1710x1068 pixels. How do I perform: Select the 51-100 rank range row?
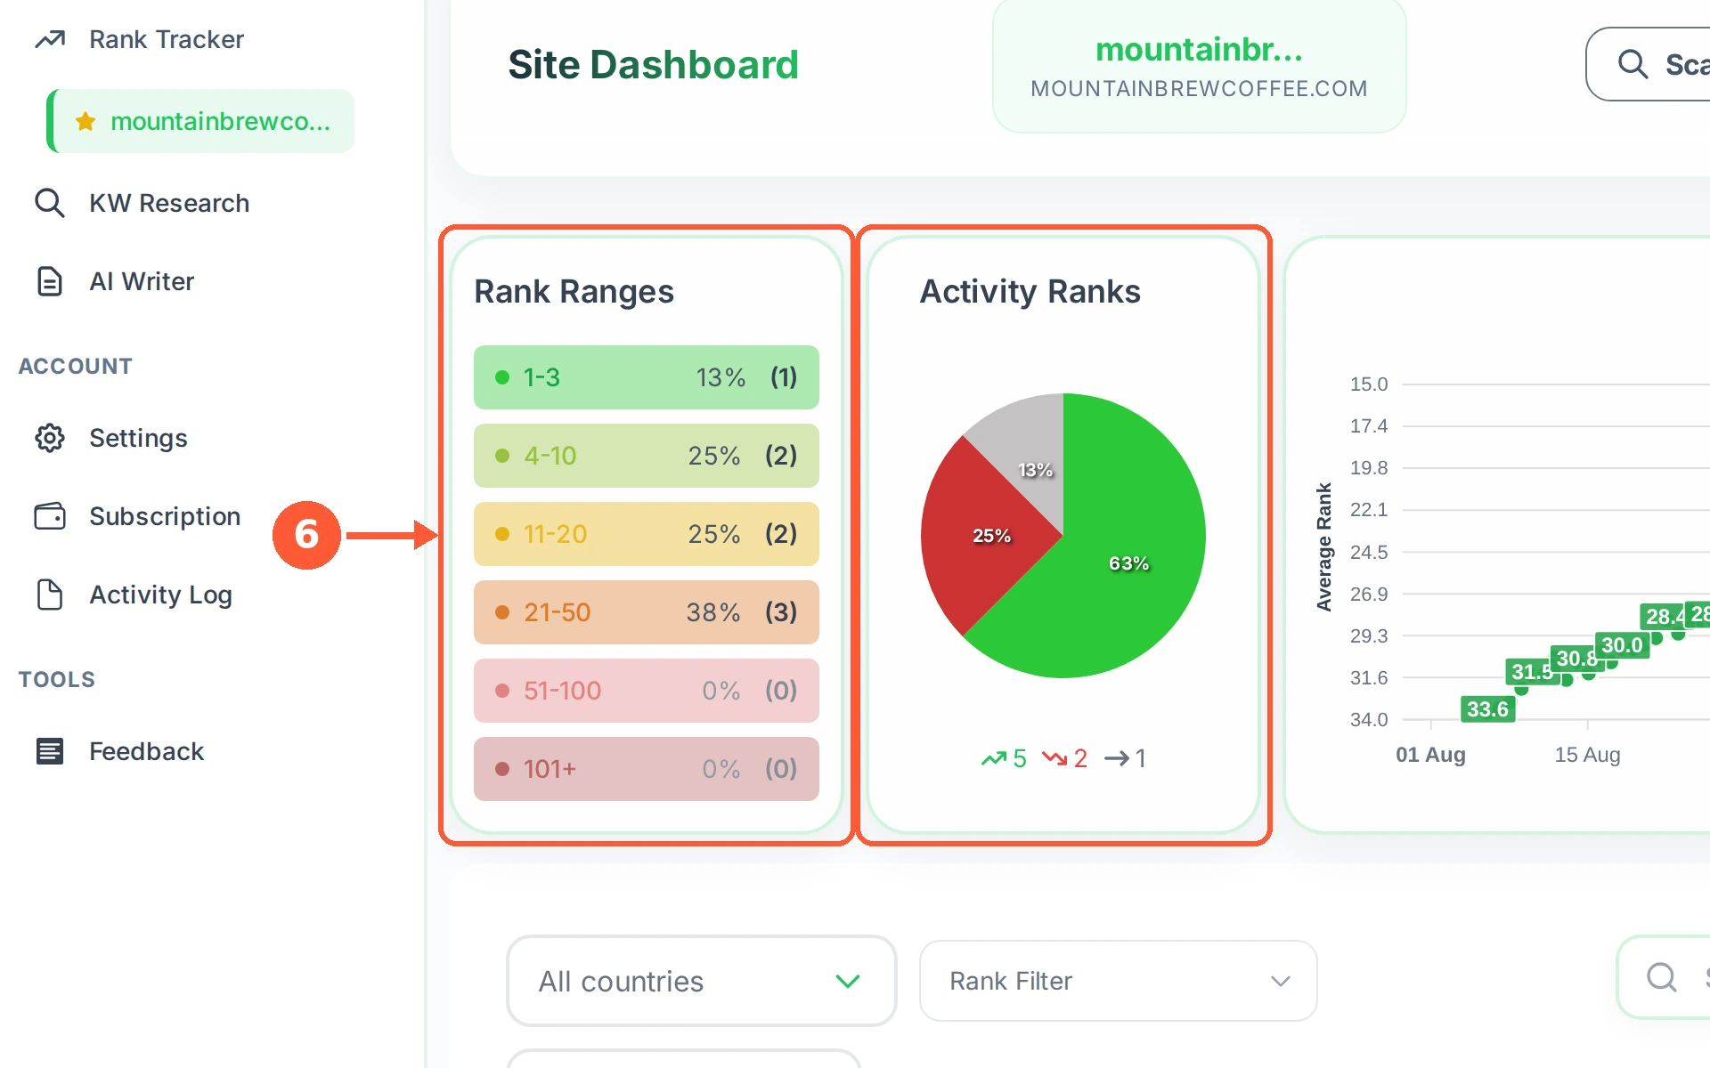pyautogui.click(x=647, y=691)
